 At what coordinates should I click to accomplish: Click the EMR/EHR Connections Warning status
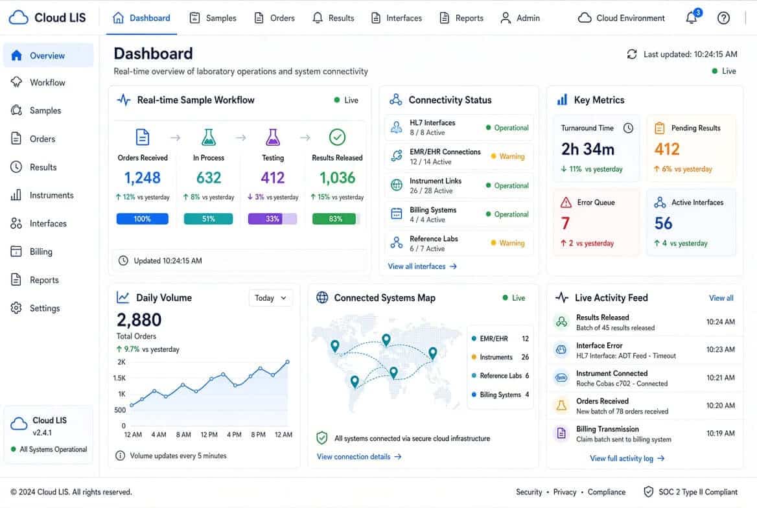(507, 156)
